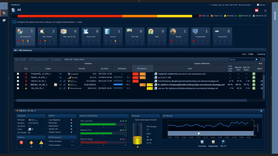The image size is (278, 156).
Task: Open the Reports dropdown
Action: click(x=262, y=5)
